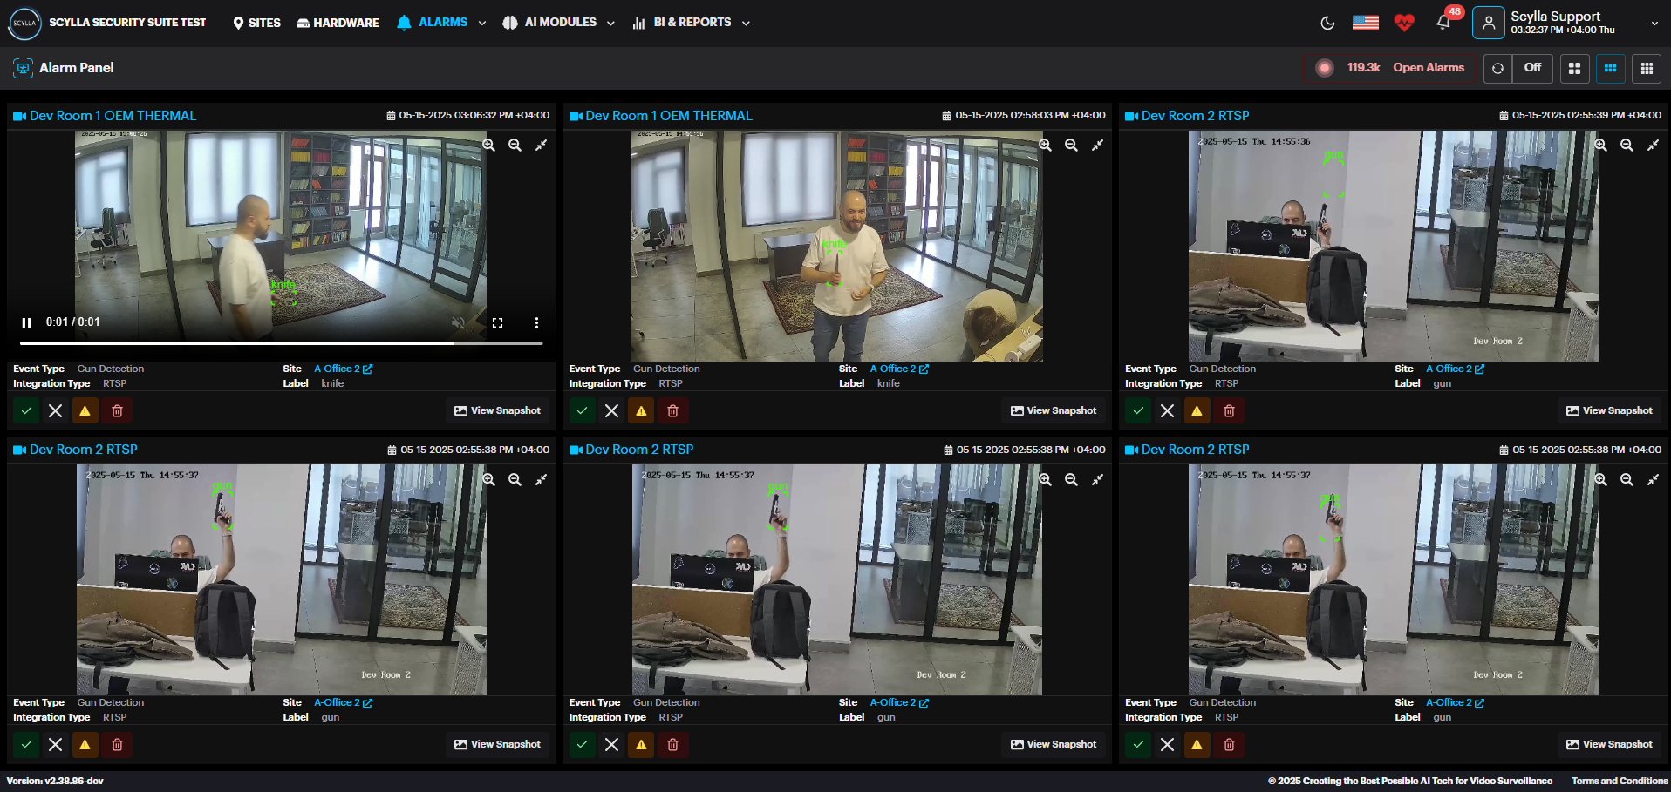1671x792 pixels.
Task: Acknowledge the first Dev Room 1 alarm with green checkmark
Action: point(26,410)
